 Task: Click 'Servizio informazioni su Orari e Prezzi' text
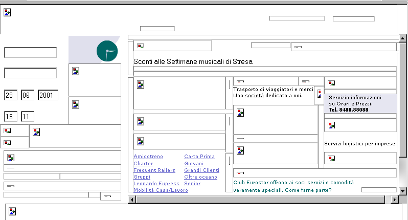tap(355, 100)
